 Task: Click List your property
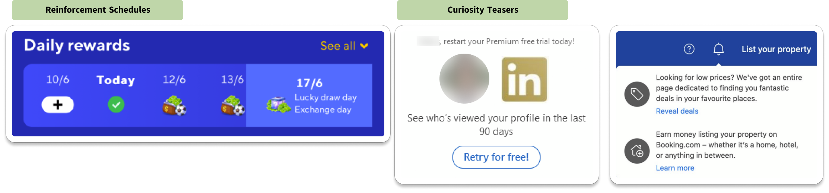[x=776, y=49]
